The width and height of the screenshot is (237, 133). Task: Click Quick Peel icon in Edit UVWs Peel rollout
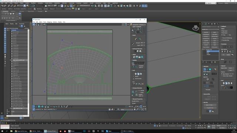[x=136, y=74]
